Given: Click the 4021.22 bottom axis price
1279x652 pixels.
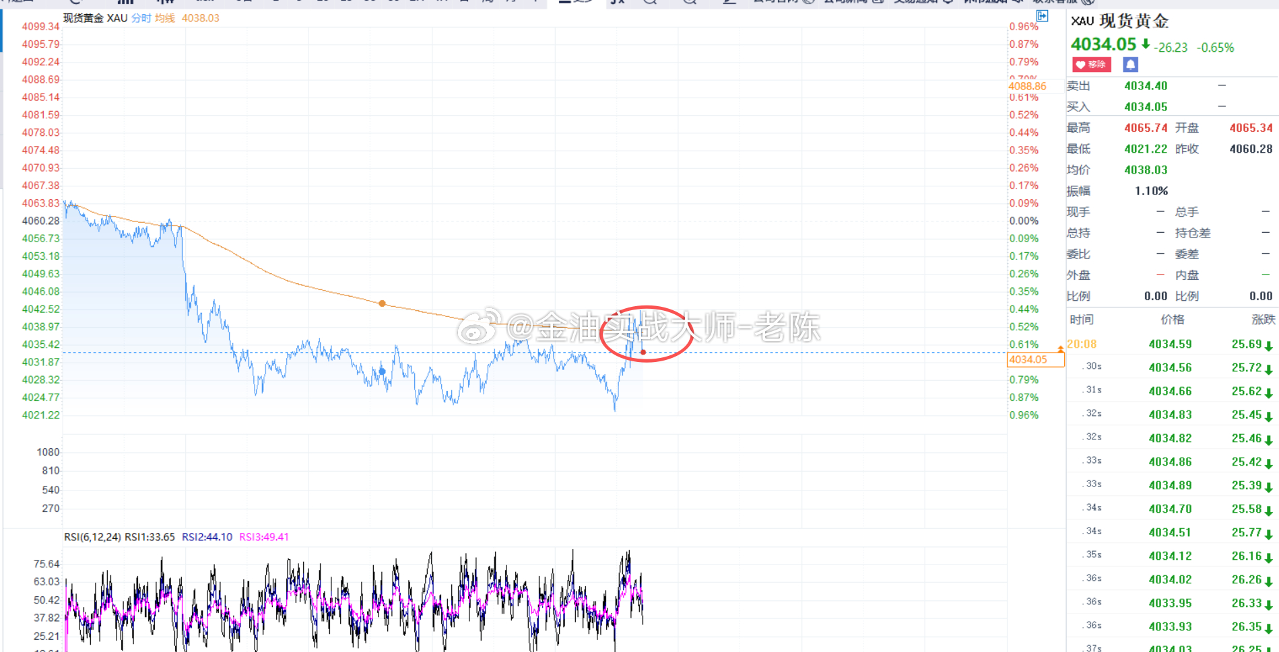Looking at the screenshot, I should click(x=40, y=415).
